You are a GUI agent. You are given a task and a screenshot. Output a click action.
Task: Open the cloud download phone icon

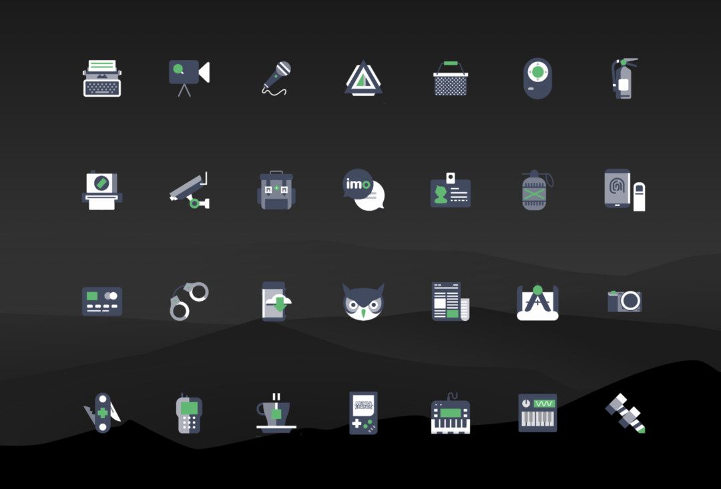click(276, 302)
